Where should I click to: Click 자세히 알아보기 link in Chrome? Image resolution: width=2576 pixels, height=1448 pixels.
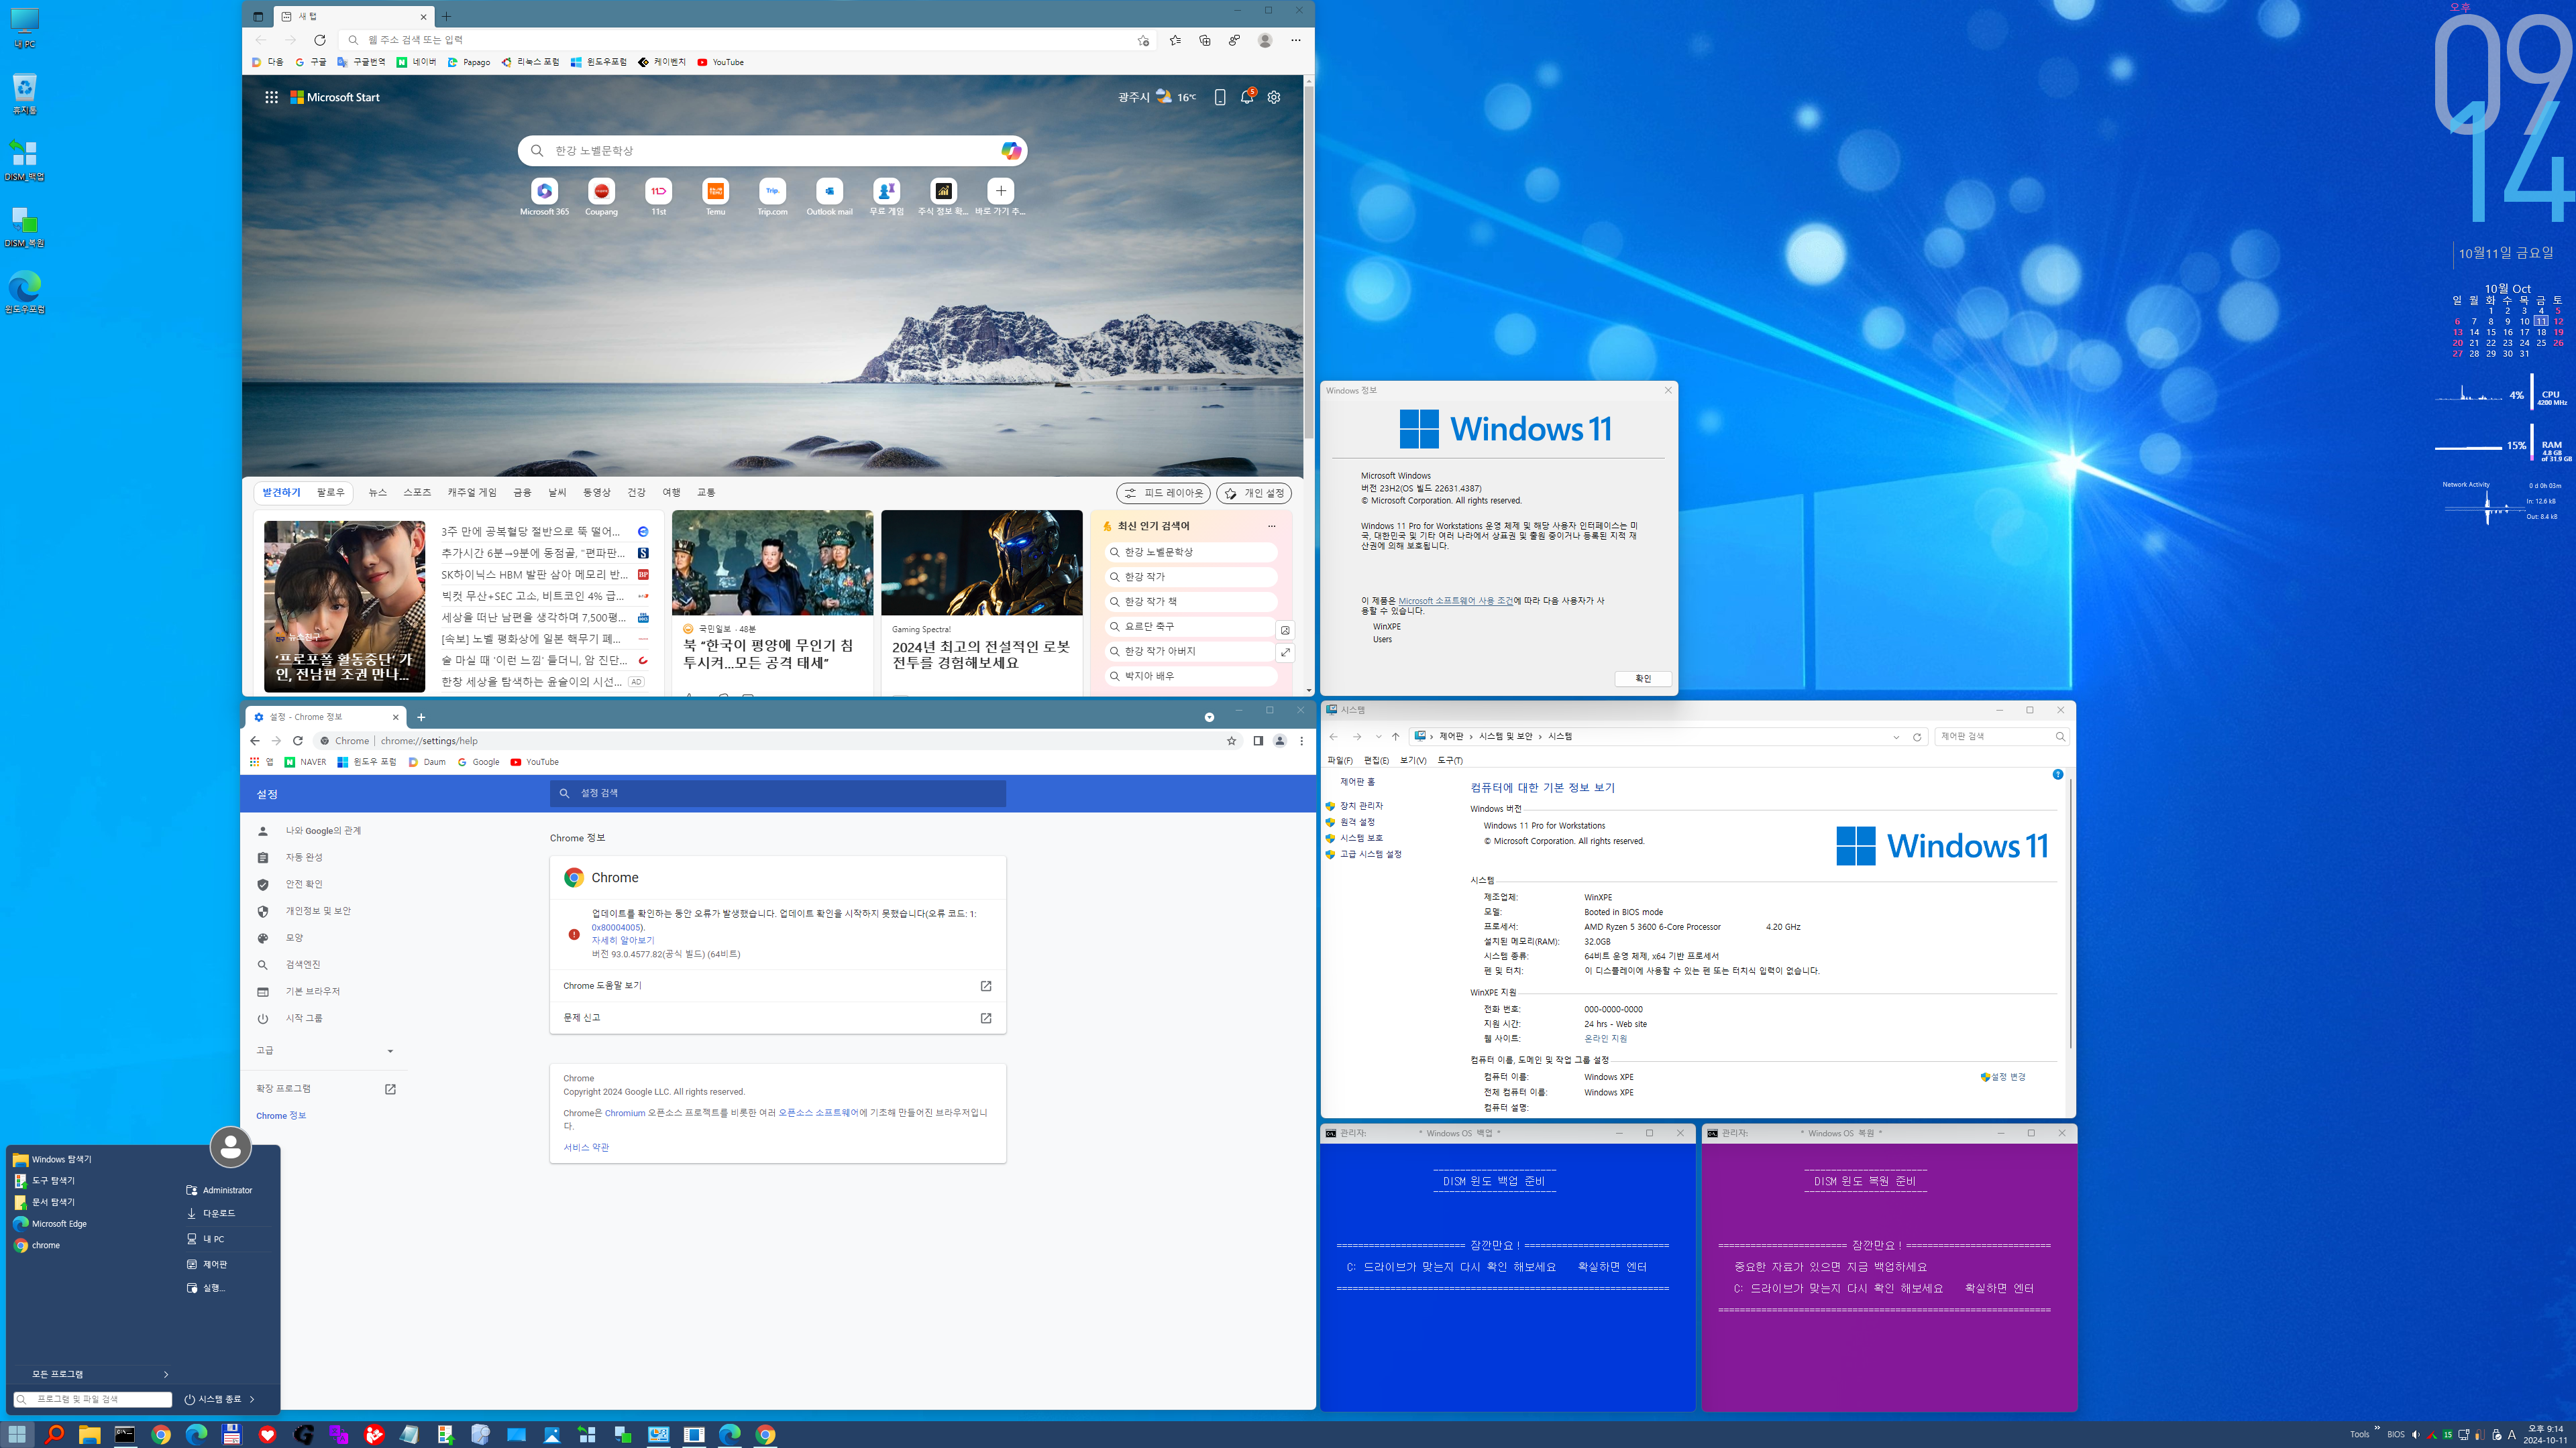(x=623, y=941)
